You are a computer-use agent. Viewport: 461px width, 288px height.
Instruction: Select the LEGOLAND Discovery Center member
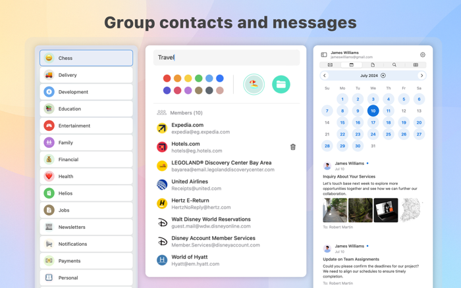tap(227, 166)
